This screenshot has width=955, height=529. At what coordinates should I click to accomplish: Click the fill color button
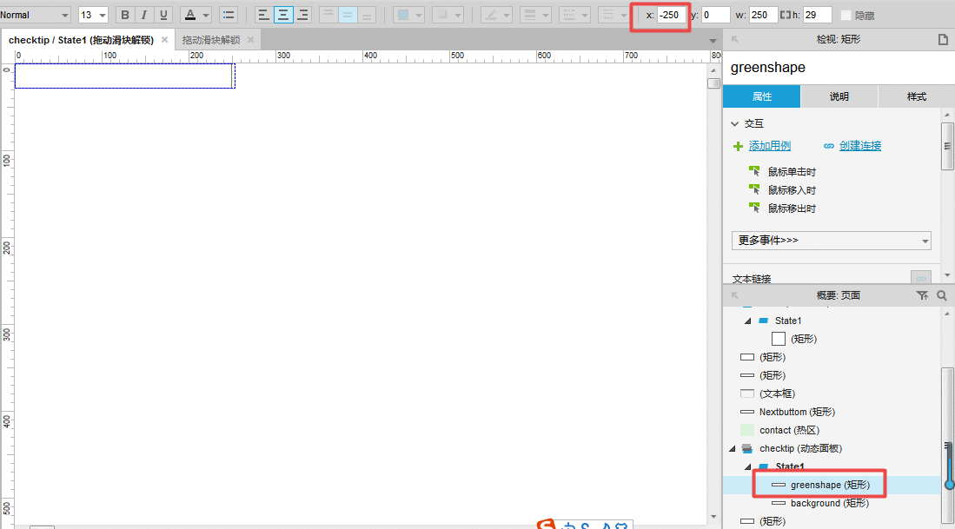tap(402, 15)
